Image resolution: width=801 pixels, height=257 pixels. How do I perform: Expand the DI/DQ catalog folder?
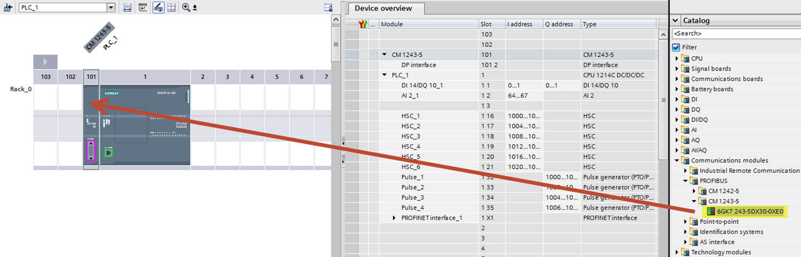(677, 120)
